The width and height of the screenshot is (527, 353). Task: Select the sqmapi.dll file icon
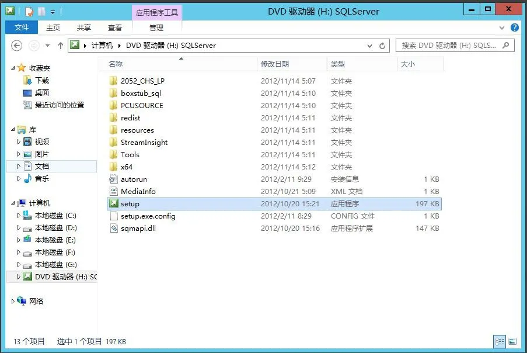(x=114, y=228)
